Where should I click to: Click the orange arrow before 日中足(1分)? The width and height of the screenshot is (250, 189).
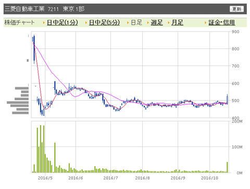pyautogui.click(x=44, y=23)
